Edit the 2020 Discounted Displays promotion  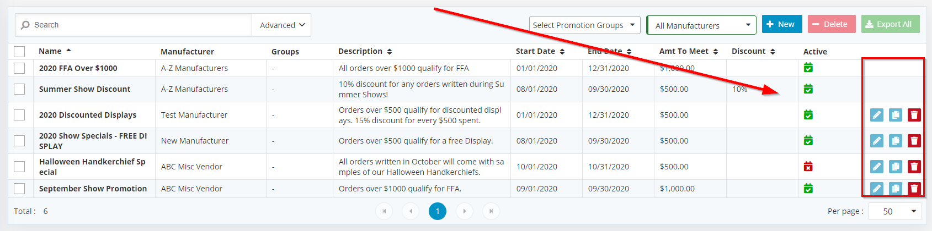pyautogui.click(x=877, y=115)
